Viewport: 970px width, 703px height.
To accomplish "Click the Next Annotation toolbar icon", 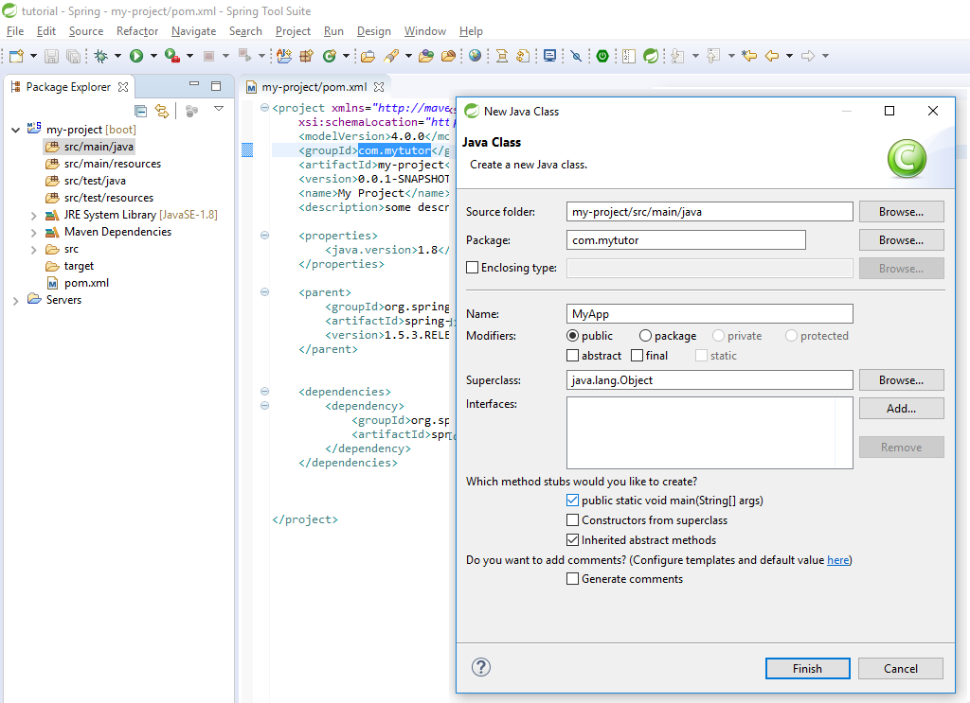I will coord(677,56).
